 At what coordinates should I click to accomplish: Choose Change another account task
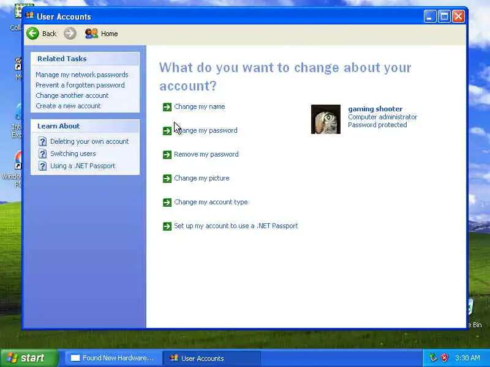(x=72, y=95)
